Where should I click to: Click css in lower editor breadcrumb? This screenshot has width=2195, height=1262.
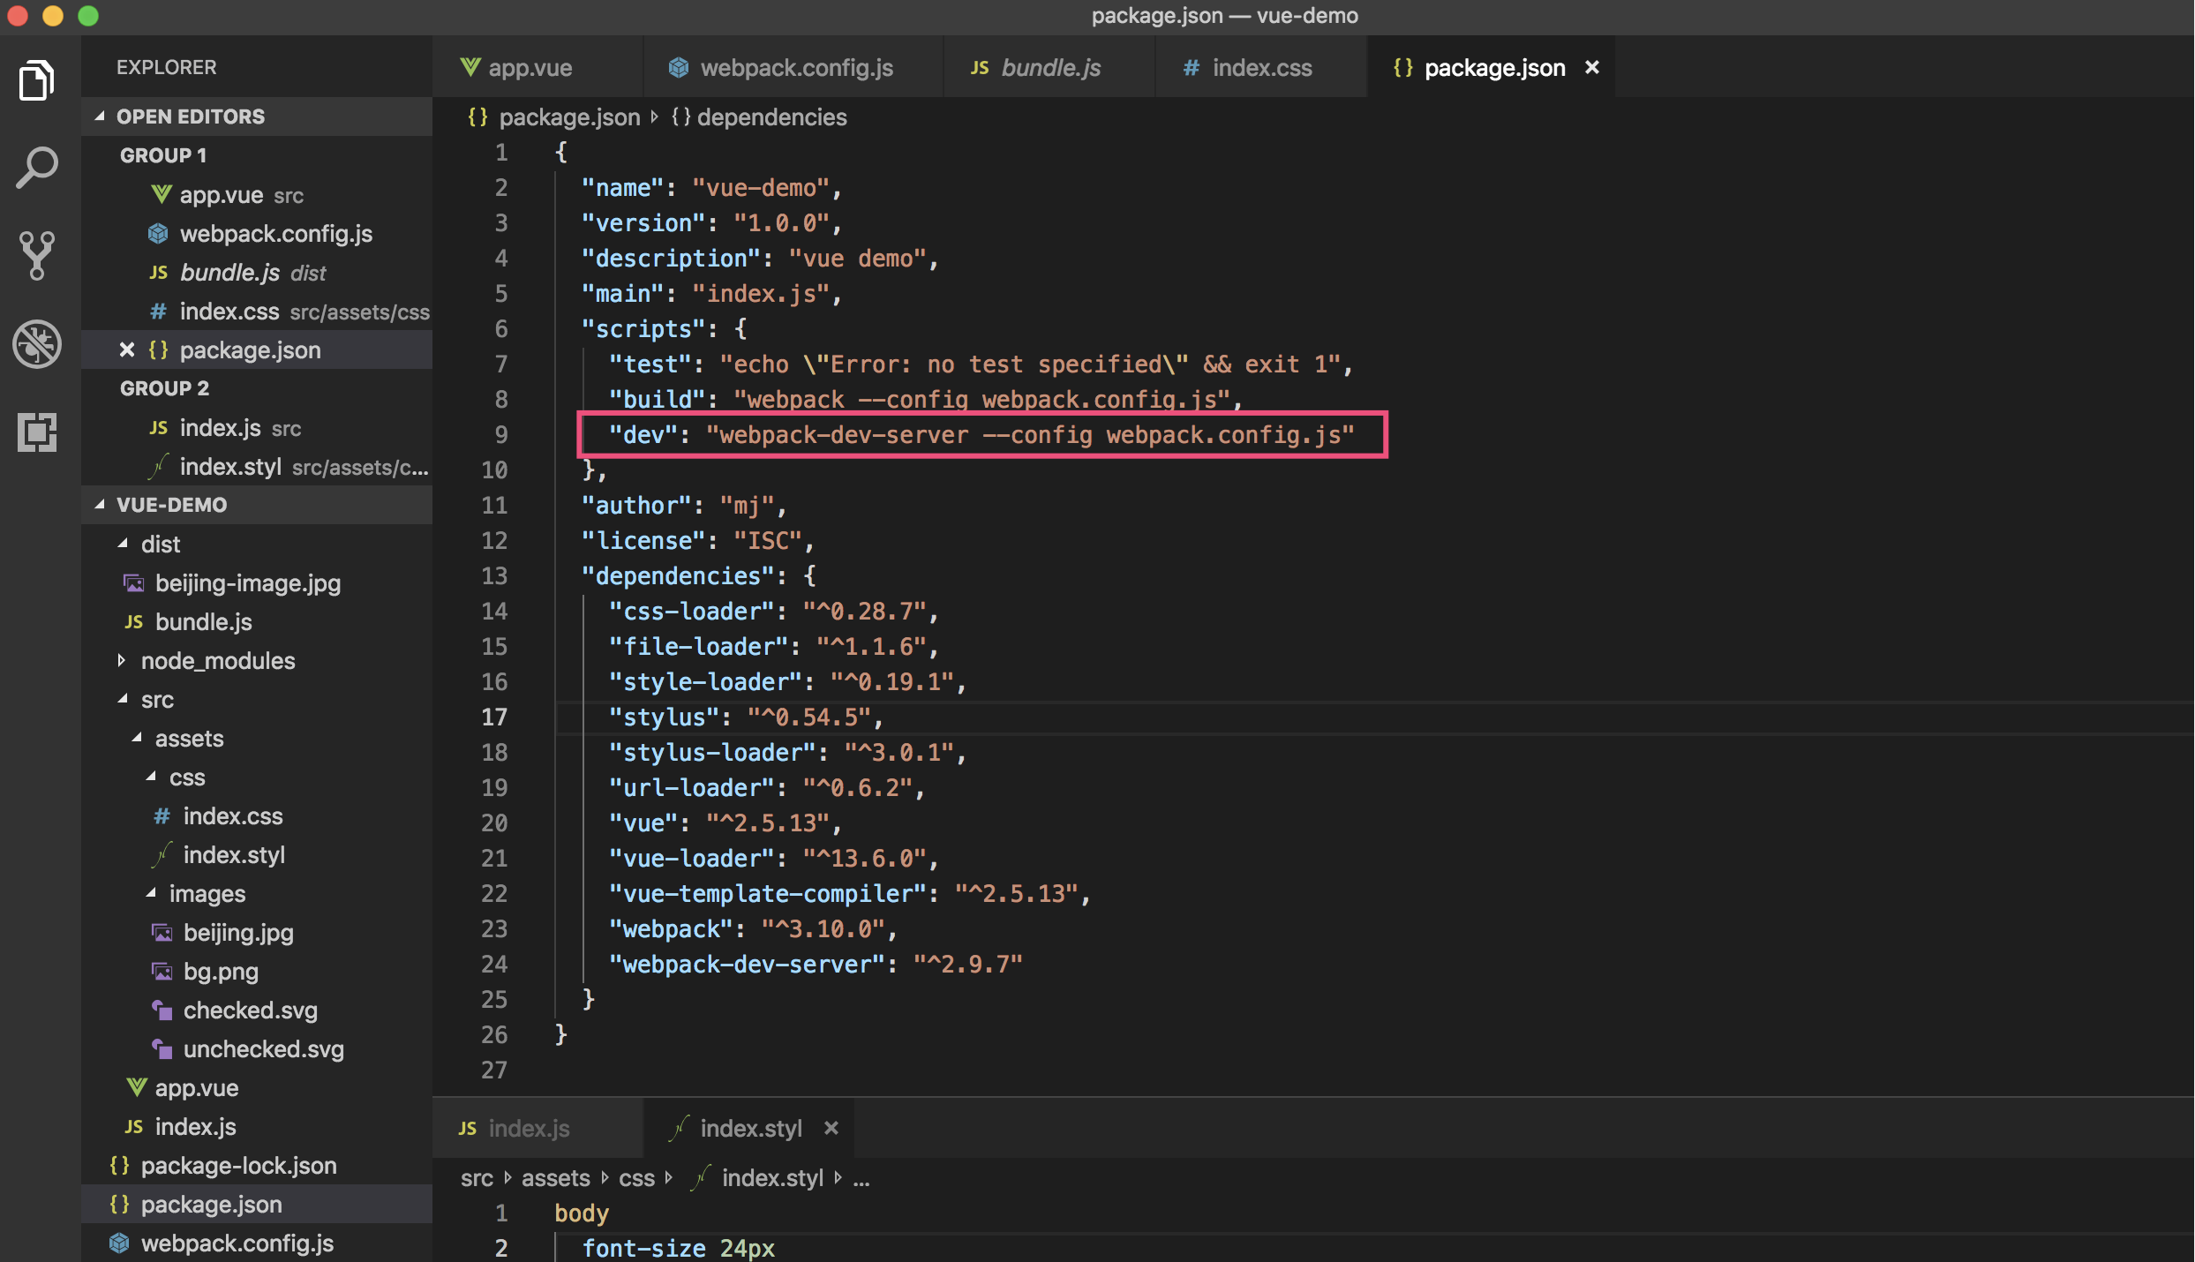click(636, 1177)
